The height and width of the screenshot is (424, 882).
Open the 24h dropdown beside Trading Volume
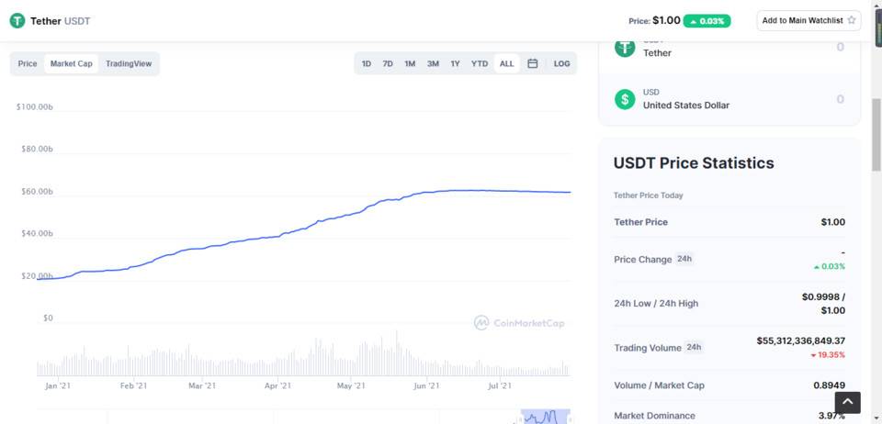694,348
